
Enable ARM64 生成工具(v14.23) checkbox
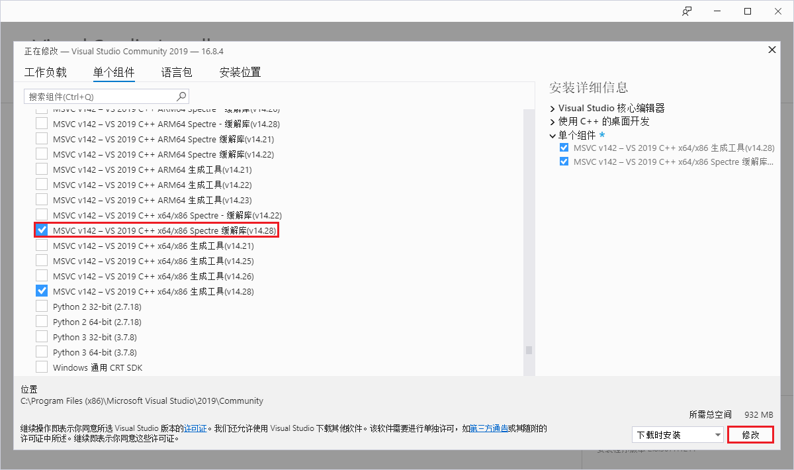click(42, 200)
